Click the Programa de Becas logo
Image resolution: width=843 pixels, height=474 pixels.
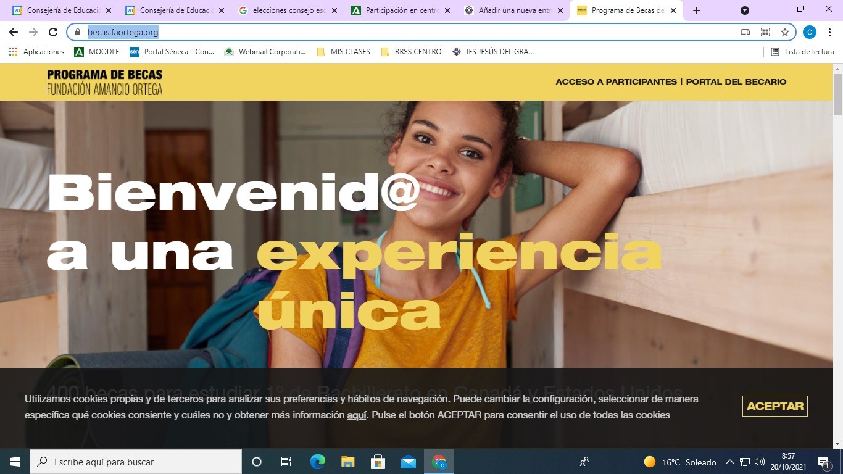[x=104, y=82]
